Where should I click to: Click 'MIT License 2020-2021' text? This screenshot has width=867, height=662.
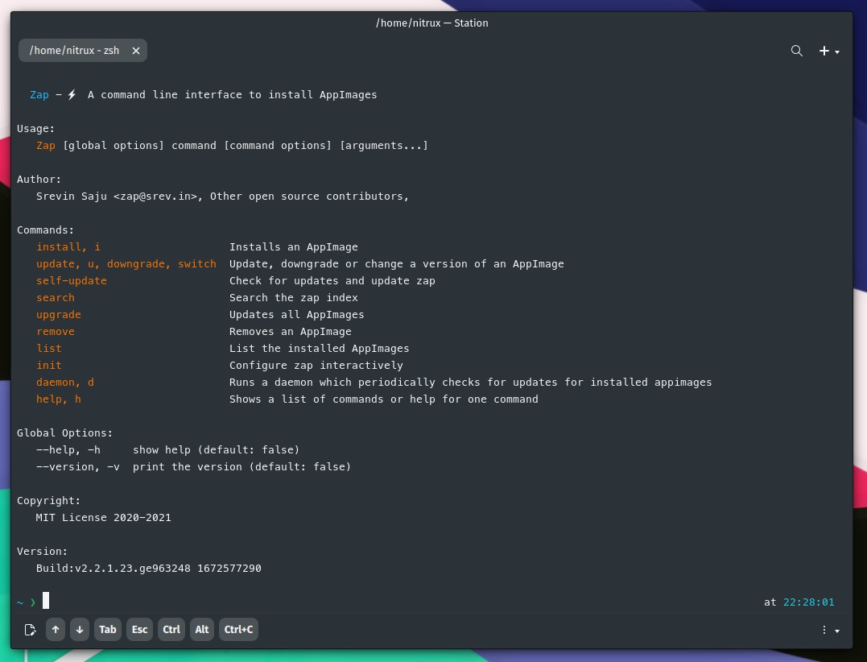[x=103, y=518]
